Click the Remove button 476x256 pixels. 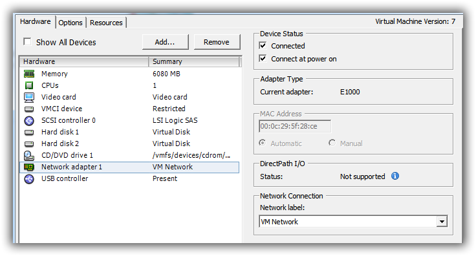217,42
